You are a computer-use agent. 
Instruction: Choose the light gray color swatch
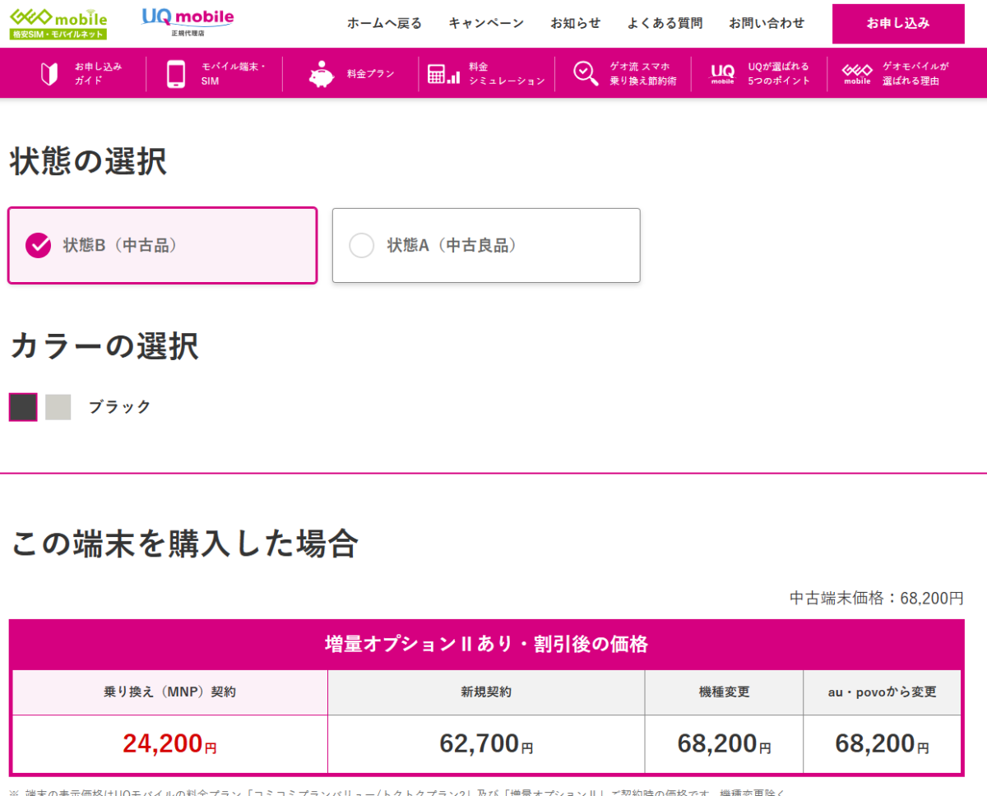58,407
